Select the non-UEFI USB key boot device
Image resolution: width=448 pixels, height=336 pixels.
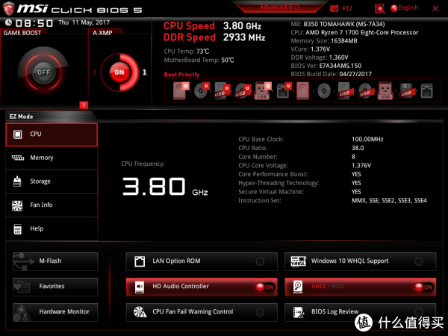click(385, 90)
